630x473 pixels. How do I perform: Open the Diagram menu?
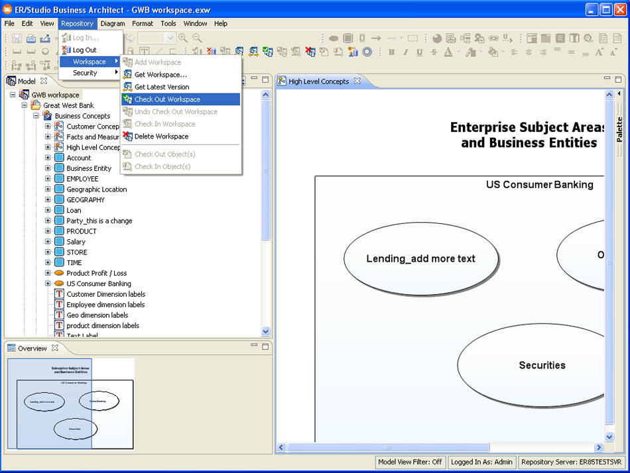(113, 23)
